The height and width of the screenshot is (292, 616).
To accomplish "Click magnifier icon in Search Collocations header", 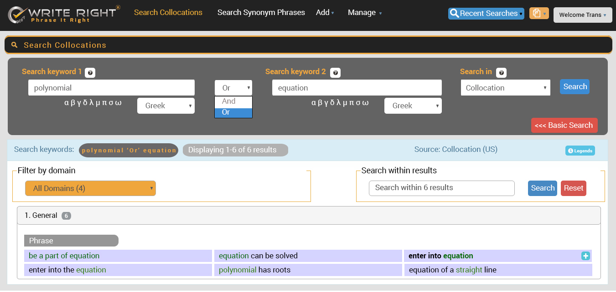I will tap(15, 45).
